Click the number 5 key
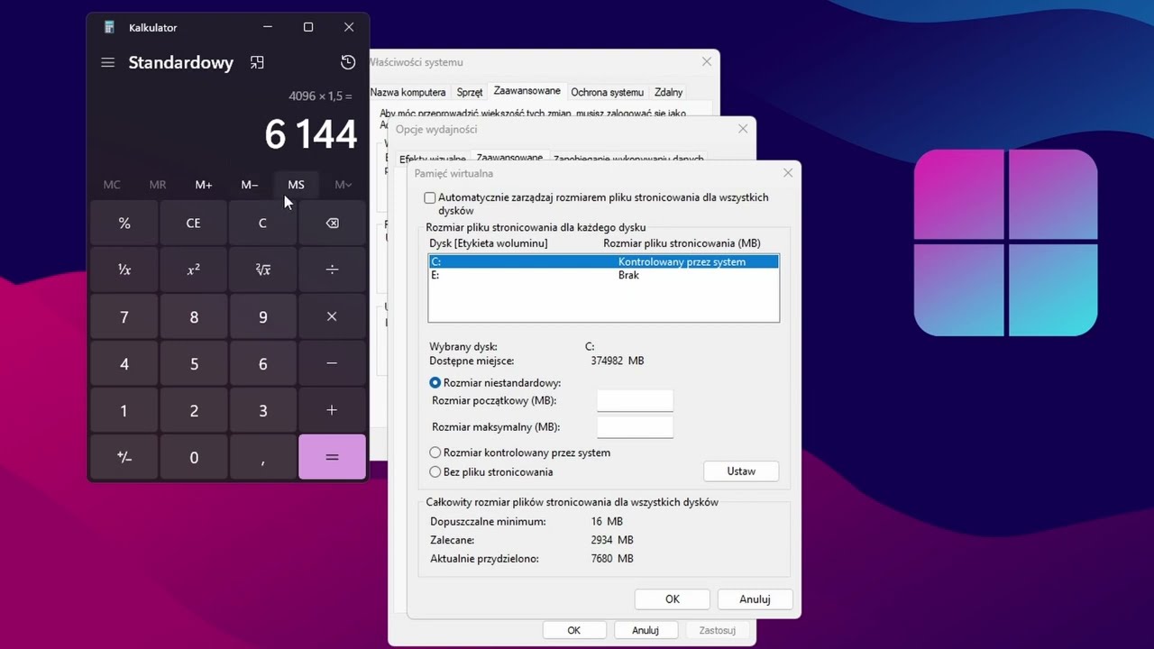 point(194,363)
